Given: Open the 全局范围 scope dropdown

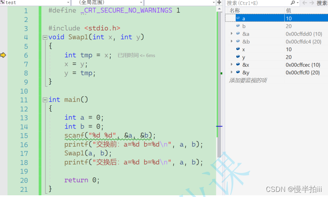Looking at the screenshot, I should 141,3.
